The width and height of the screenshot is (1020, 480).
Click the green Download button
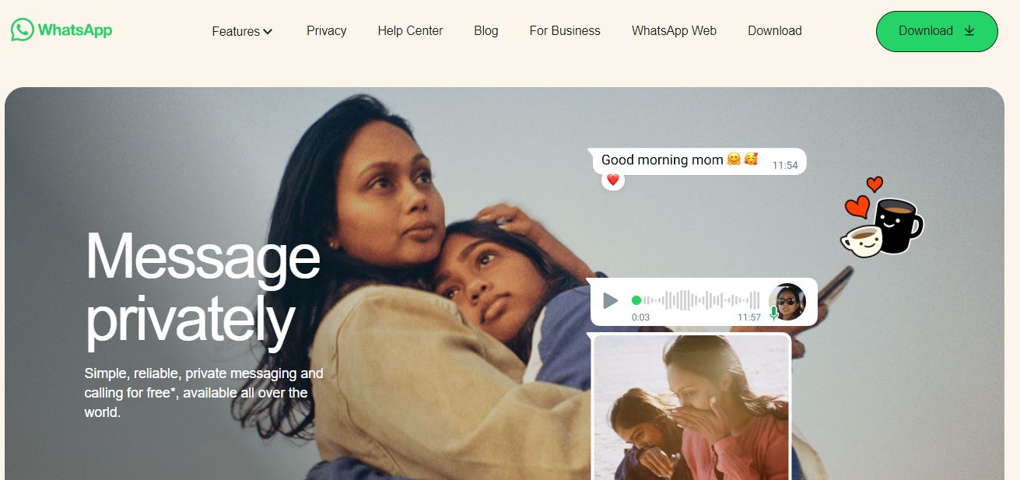[937, 31]
